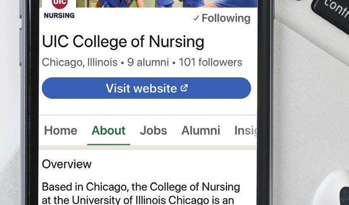The height and width of the screenshot is (205, 349).
Task: Switch to the Jobs tab
Action: point(153,131)
